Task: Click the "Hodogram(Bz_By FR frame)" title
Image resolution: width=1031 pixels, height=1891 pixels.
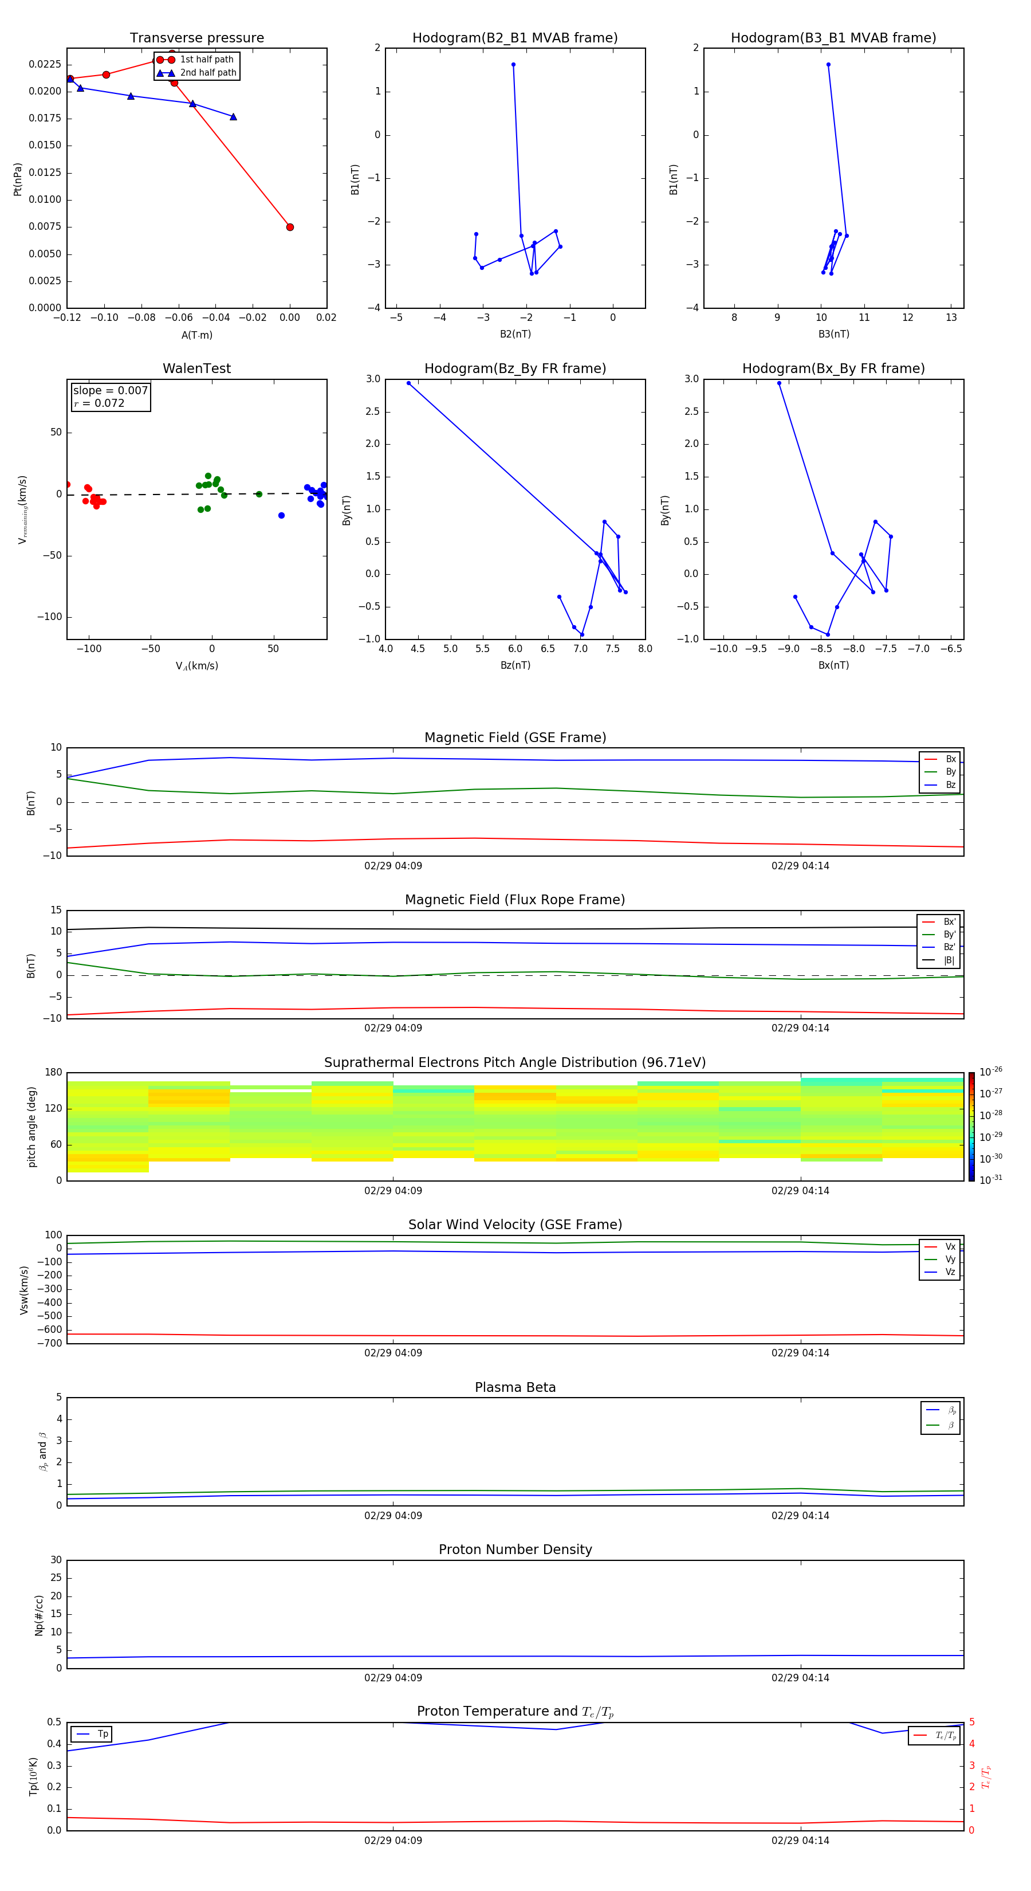Action: click(515, 368)
